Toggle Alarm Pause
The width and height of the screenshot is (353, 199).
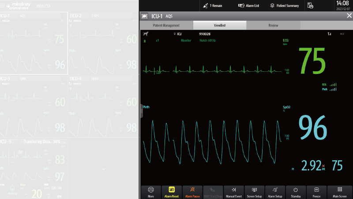pos(192,192)
